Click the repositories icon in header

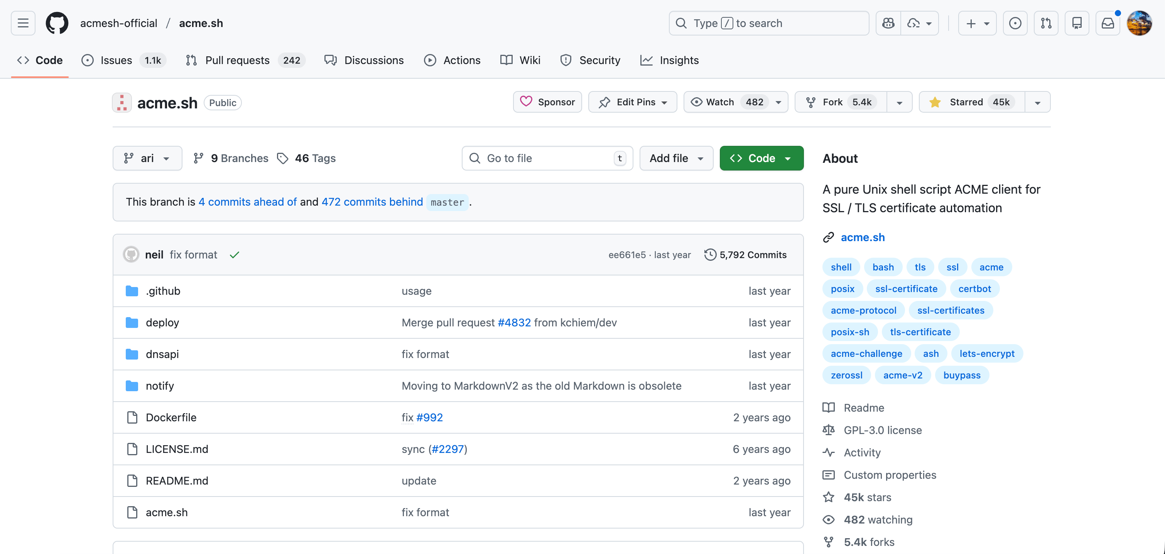(1077, 23)
